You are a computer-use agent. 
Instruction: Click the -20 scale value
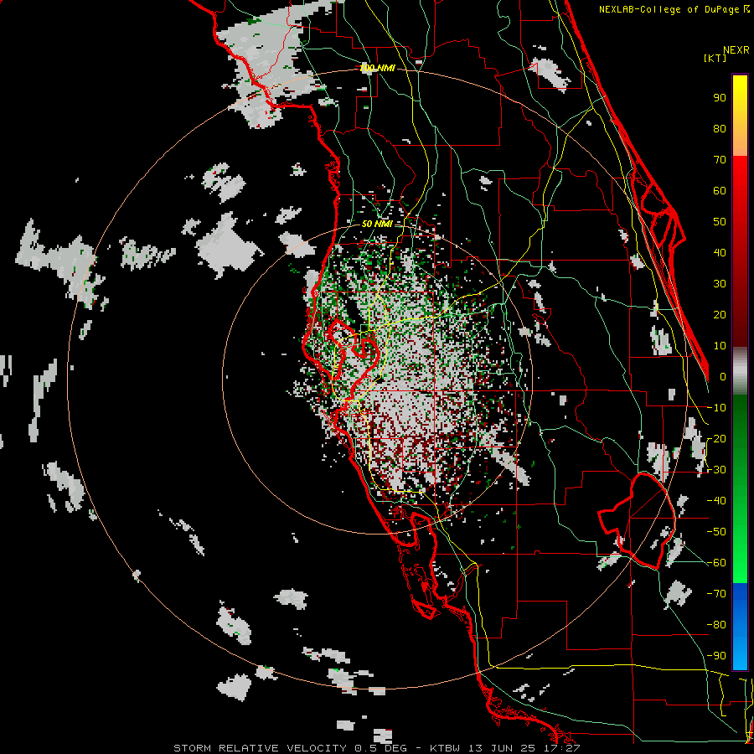coord(716,438)
